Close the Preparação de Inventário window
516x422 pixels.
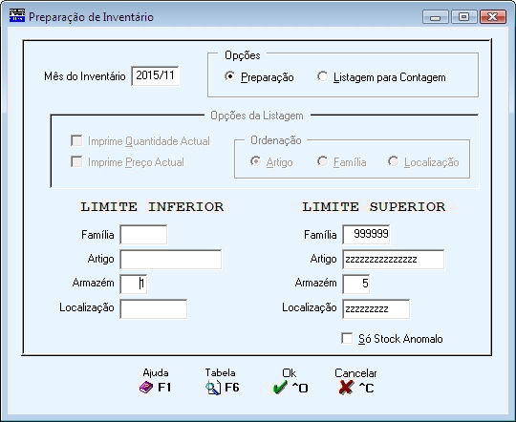493,17
